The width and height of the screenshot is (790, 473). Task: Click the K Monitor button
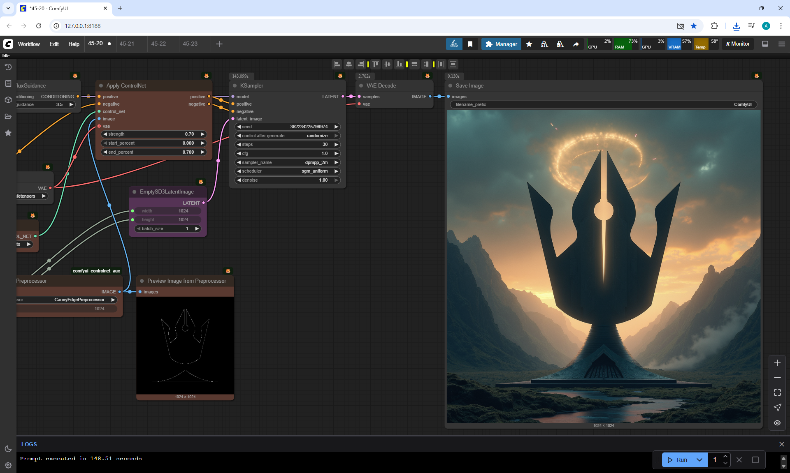point(738,44)
